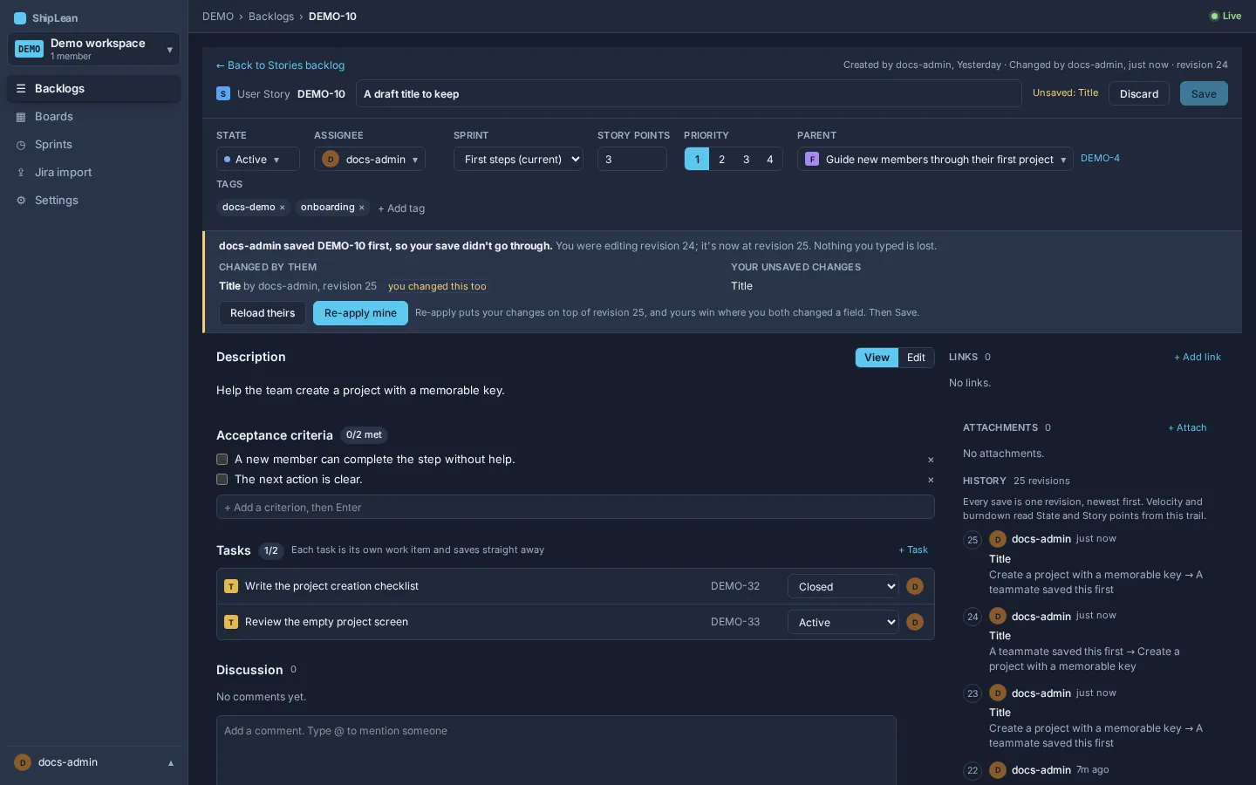Remove the docs-demo tag
The width and height of the screenshot is (1256, 785).
tap(282, 208)
